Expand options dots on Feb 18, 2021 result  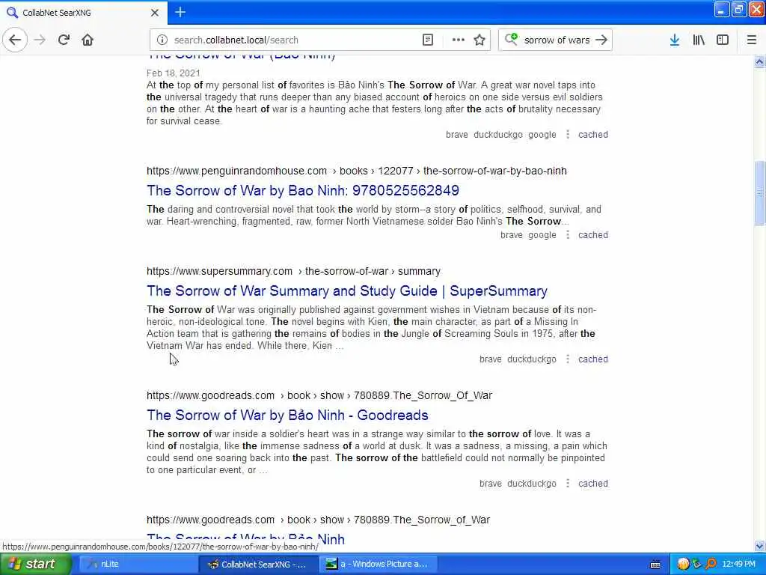point(567,135)
